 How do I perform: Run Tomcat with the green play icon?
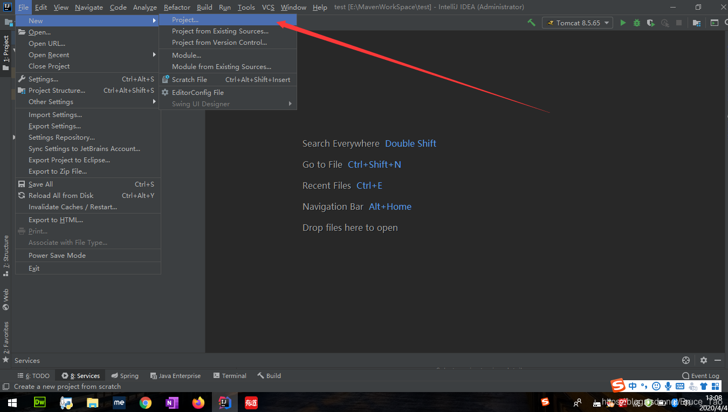pos(623,23)
